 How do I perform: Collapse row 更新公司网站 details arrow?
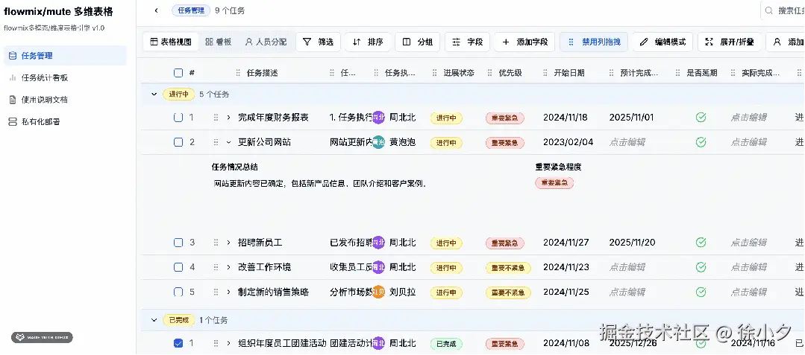tap(229, 142)
